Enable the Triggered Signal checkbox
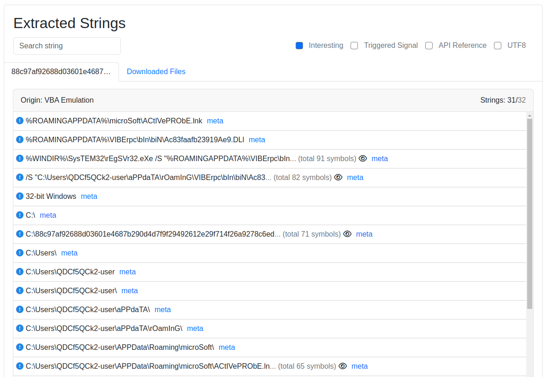Image resolution: width=547 pixels, height=377 pixels. pyautogui.click(x=354, y=46)
